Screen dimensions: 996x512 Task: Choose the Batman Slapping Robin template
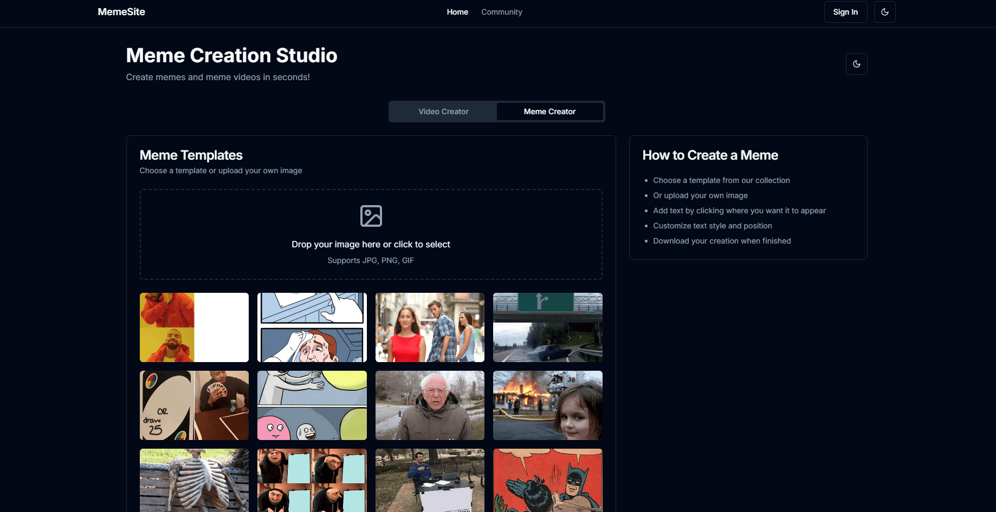pyautogui.click(x=547, y=480)
